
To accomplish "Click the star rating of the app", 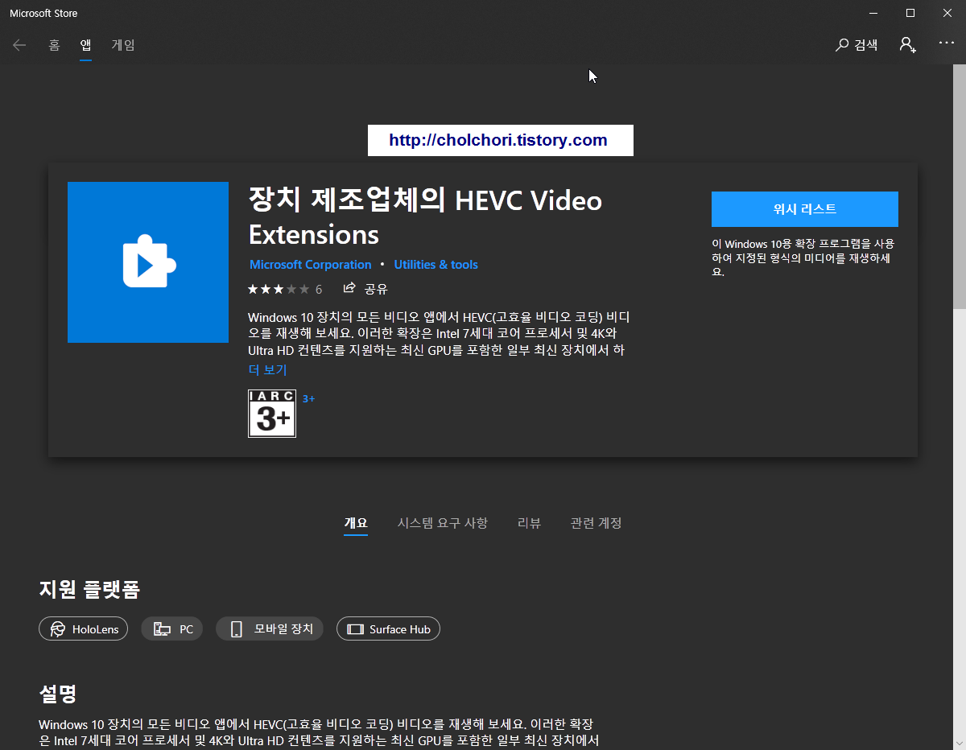I will (279, 289).
